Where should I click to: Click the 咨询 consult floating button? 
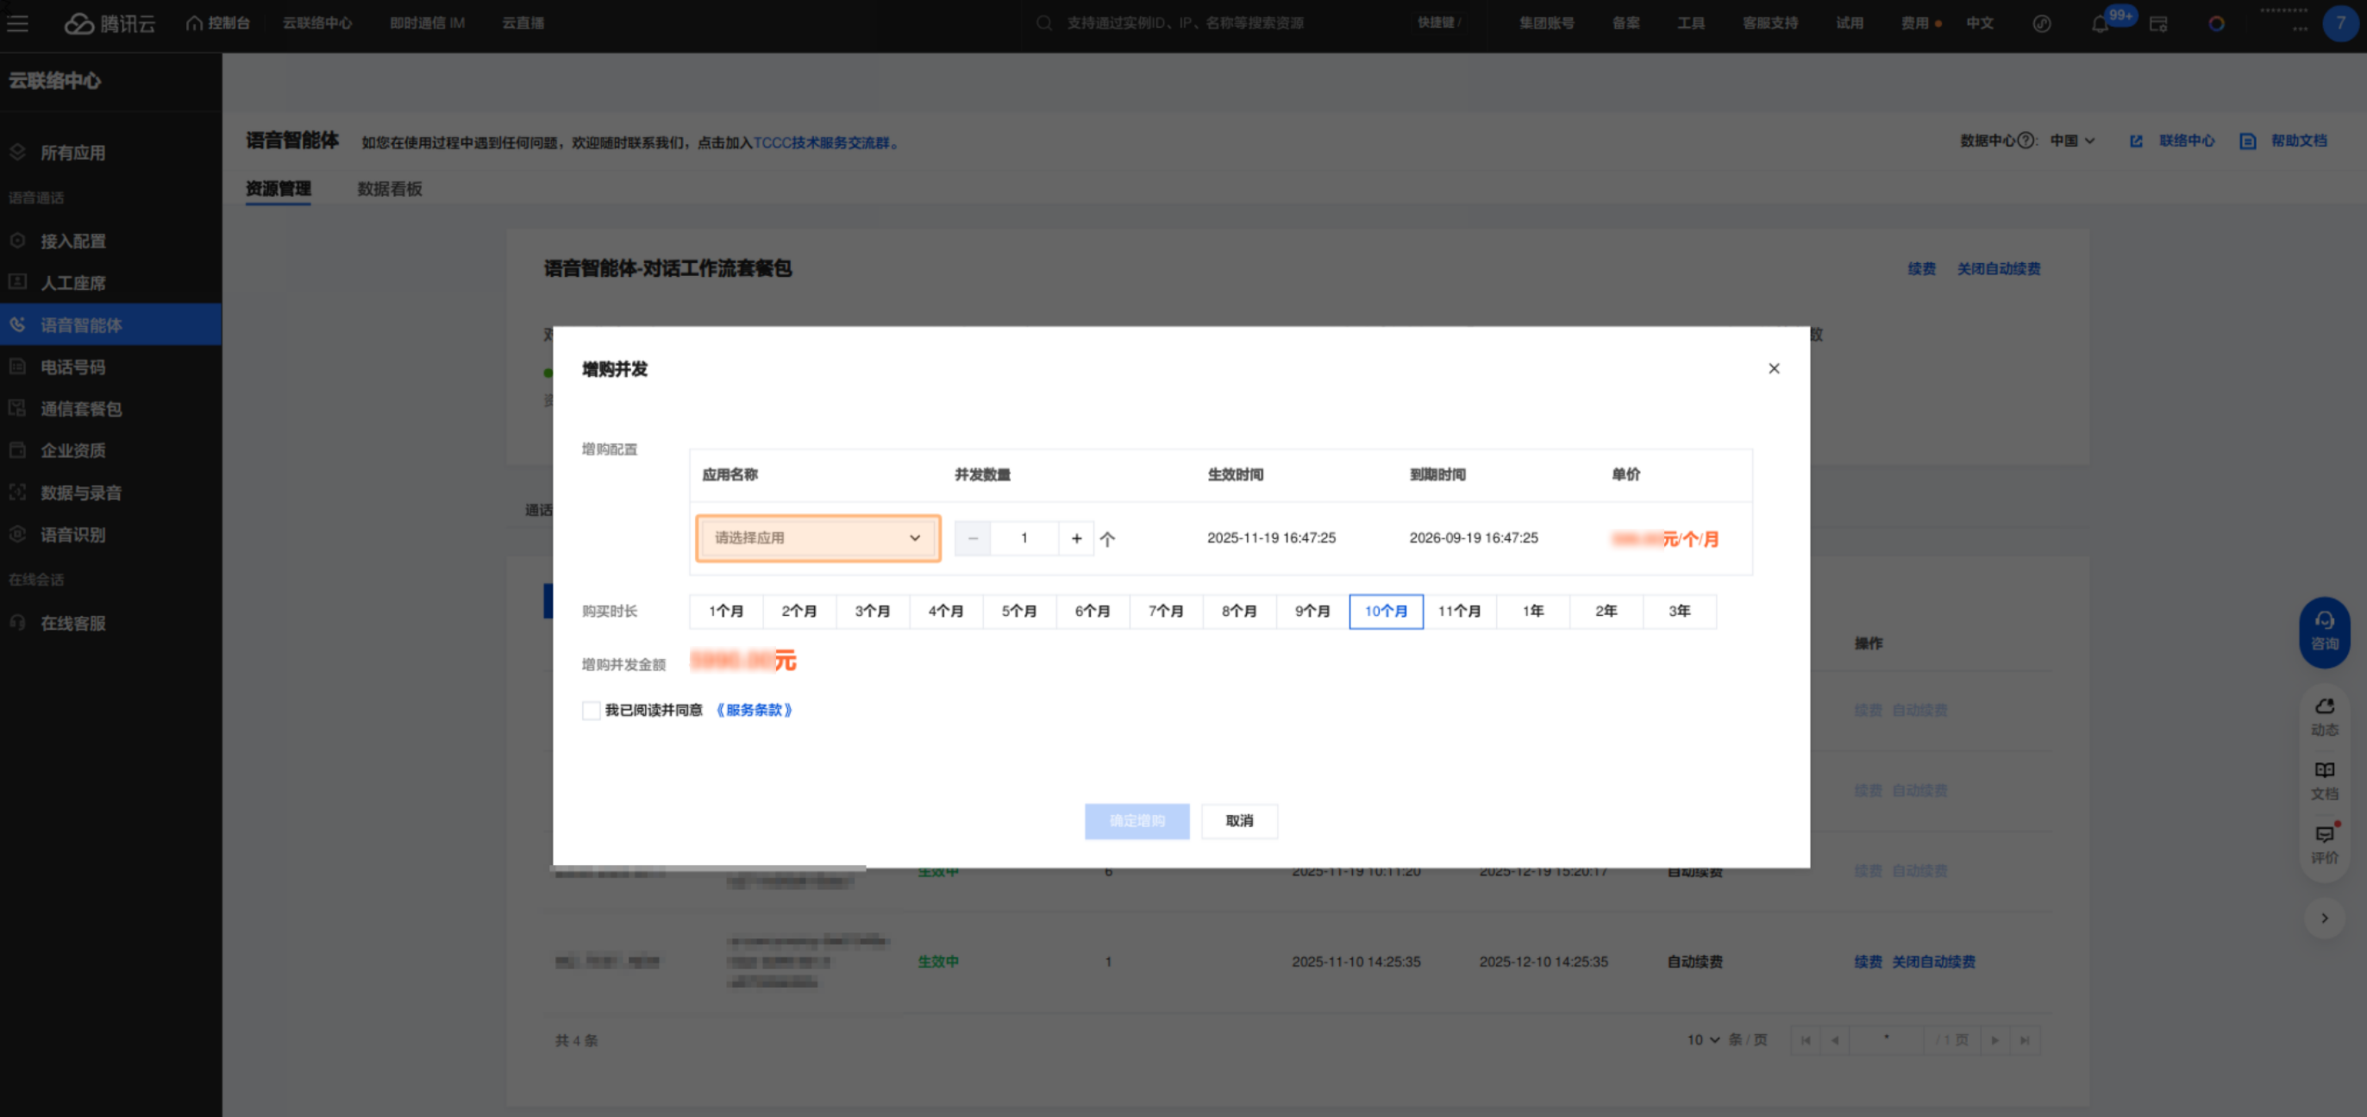(2324, 631)
